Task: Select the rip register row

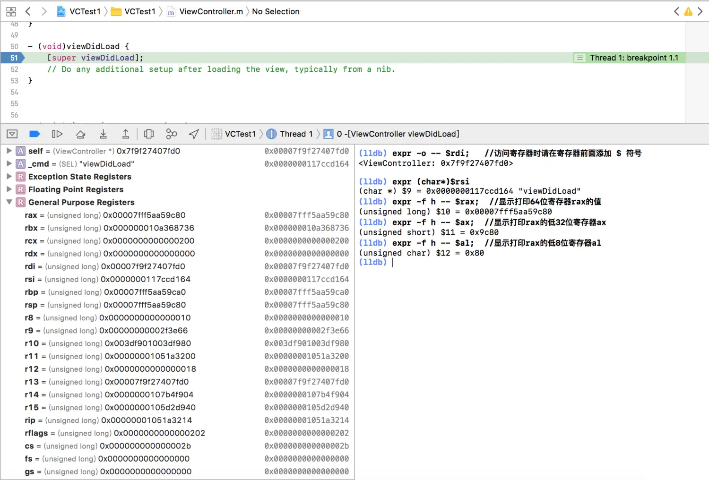Action: click(177, 420)
